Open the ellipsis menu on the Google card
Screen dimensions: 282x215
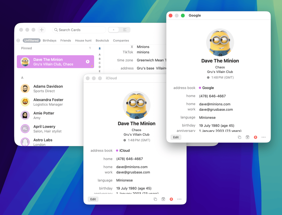[264, 137]
